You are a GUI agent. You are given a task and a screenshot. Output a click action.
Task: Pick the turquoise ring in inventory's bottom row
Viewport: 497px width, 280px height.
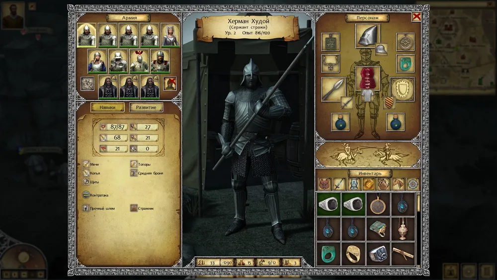(x=329, y=254)
